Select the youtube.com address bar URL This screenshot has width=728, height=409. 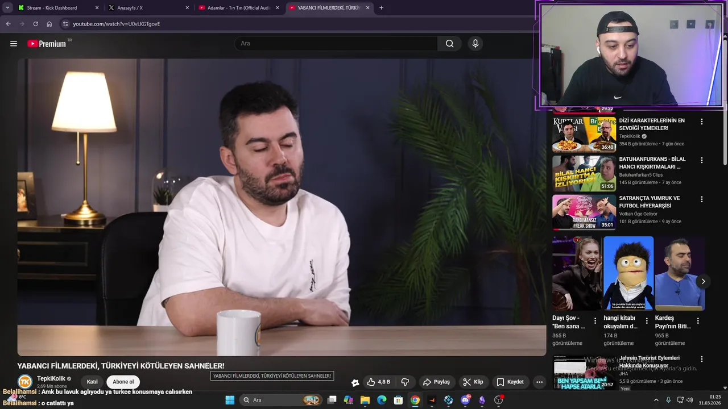[117, 24]
